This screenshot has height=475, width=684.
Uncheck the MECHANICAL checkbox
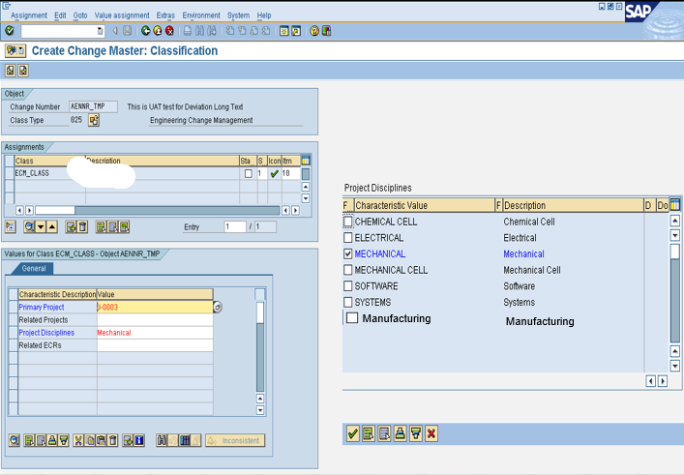click(348, 254)
